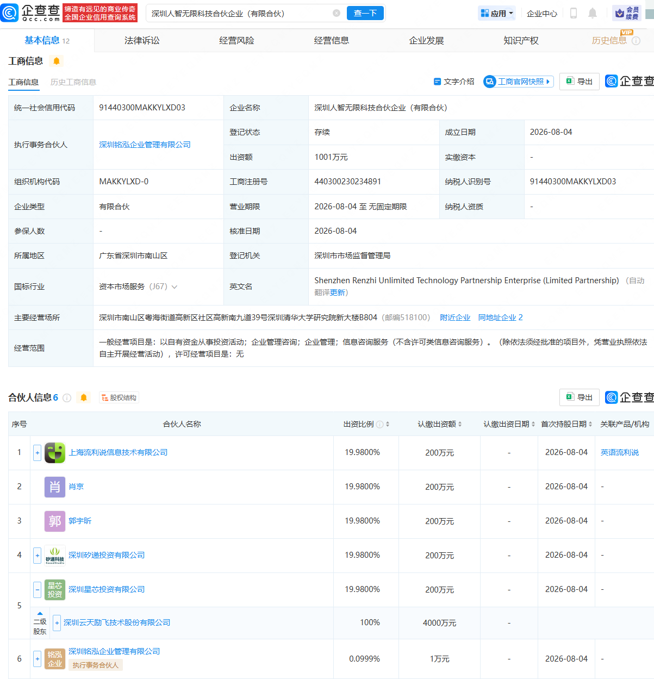Open 深圳星芯投资有限公司 link

coord(107,589)
